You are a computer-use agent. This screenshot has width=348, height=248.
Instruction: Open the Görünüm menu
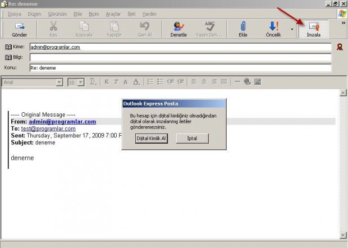(57, 14)
